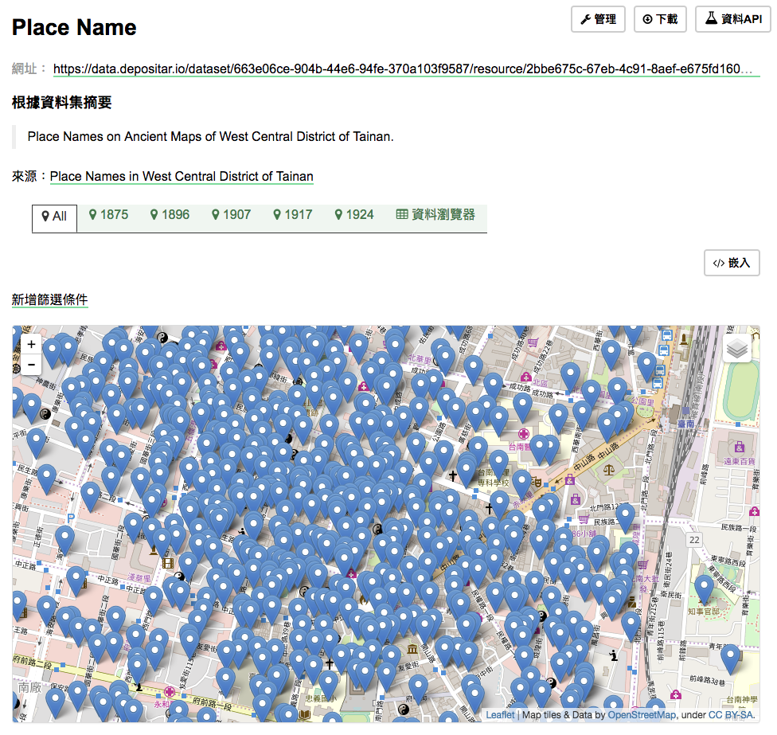The height and width of the screenshot is (735, 777).
Task: Click the 嵌入 embed code button
Action: [732, 263]
